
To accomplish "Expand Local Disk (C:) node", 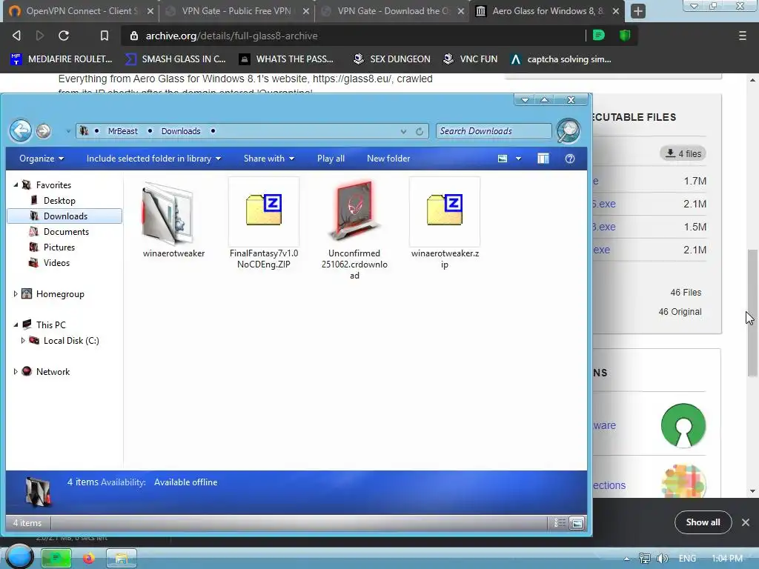I will coord(23,340).
